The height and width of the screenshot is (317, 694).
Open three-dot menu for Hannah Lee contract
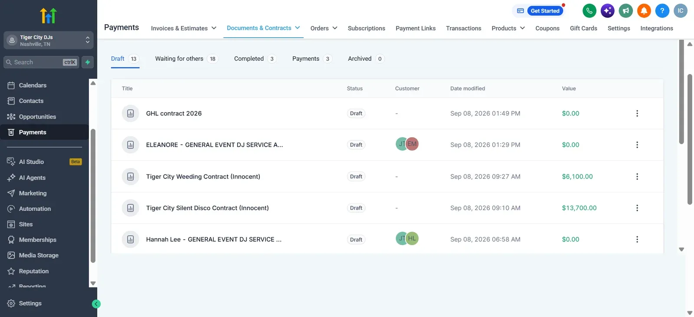click(637, 239)
